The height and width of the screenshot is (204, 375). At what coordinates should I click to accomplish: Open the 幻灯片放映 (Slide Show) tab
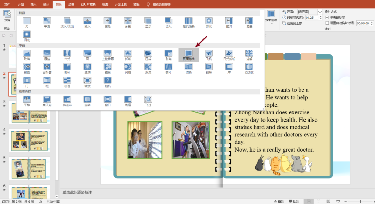[x=88, y=4]
